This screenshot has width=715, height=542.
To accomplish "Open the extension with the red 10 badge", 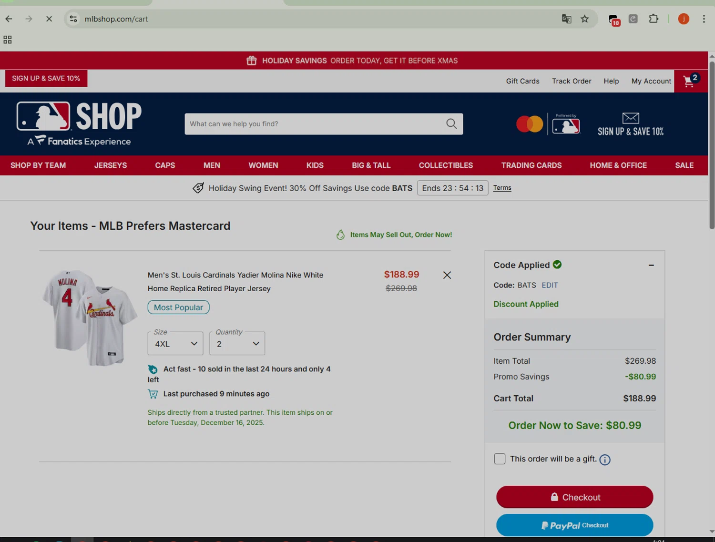I will pos(614,20).
